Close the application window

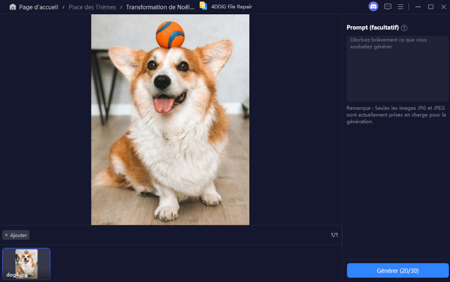(x=443, y=7)
